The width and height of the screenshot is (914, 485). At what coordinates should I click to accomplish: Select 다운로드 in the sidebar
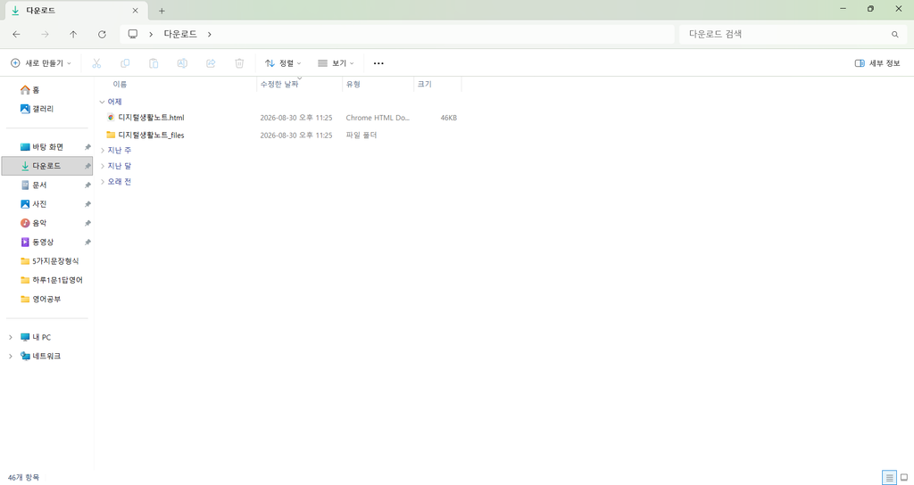pyautogui.click(x=46, y=166)
